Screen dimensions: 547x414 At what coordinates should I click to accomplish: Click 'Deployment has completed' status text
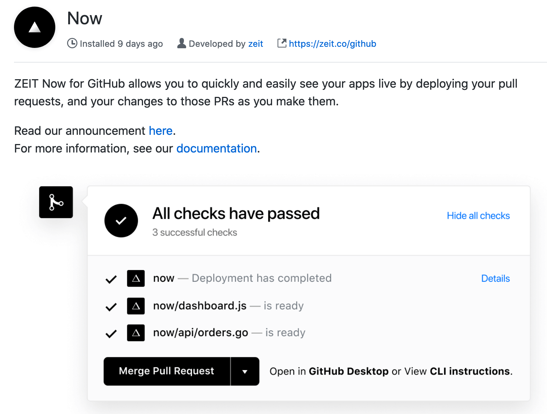click(x=262, y=278)
